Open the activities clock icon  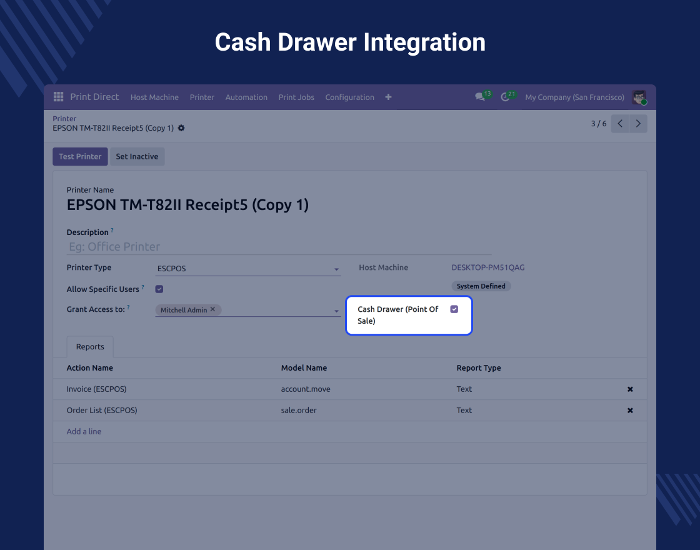506,97
